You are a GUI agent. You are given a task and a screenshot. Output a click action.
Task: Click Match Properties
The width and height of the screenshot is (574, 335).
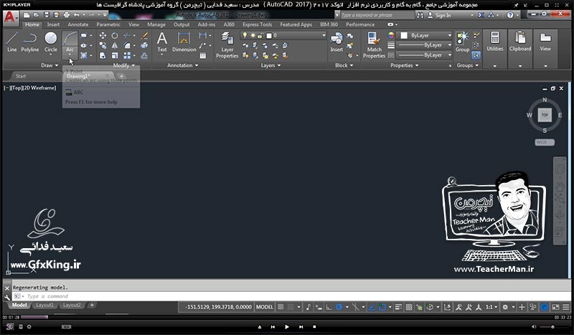374,44
